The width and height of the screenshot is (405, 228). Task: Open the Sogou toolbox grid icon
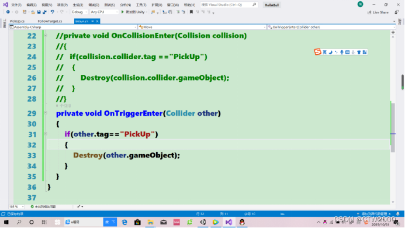tap(365, 52)
